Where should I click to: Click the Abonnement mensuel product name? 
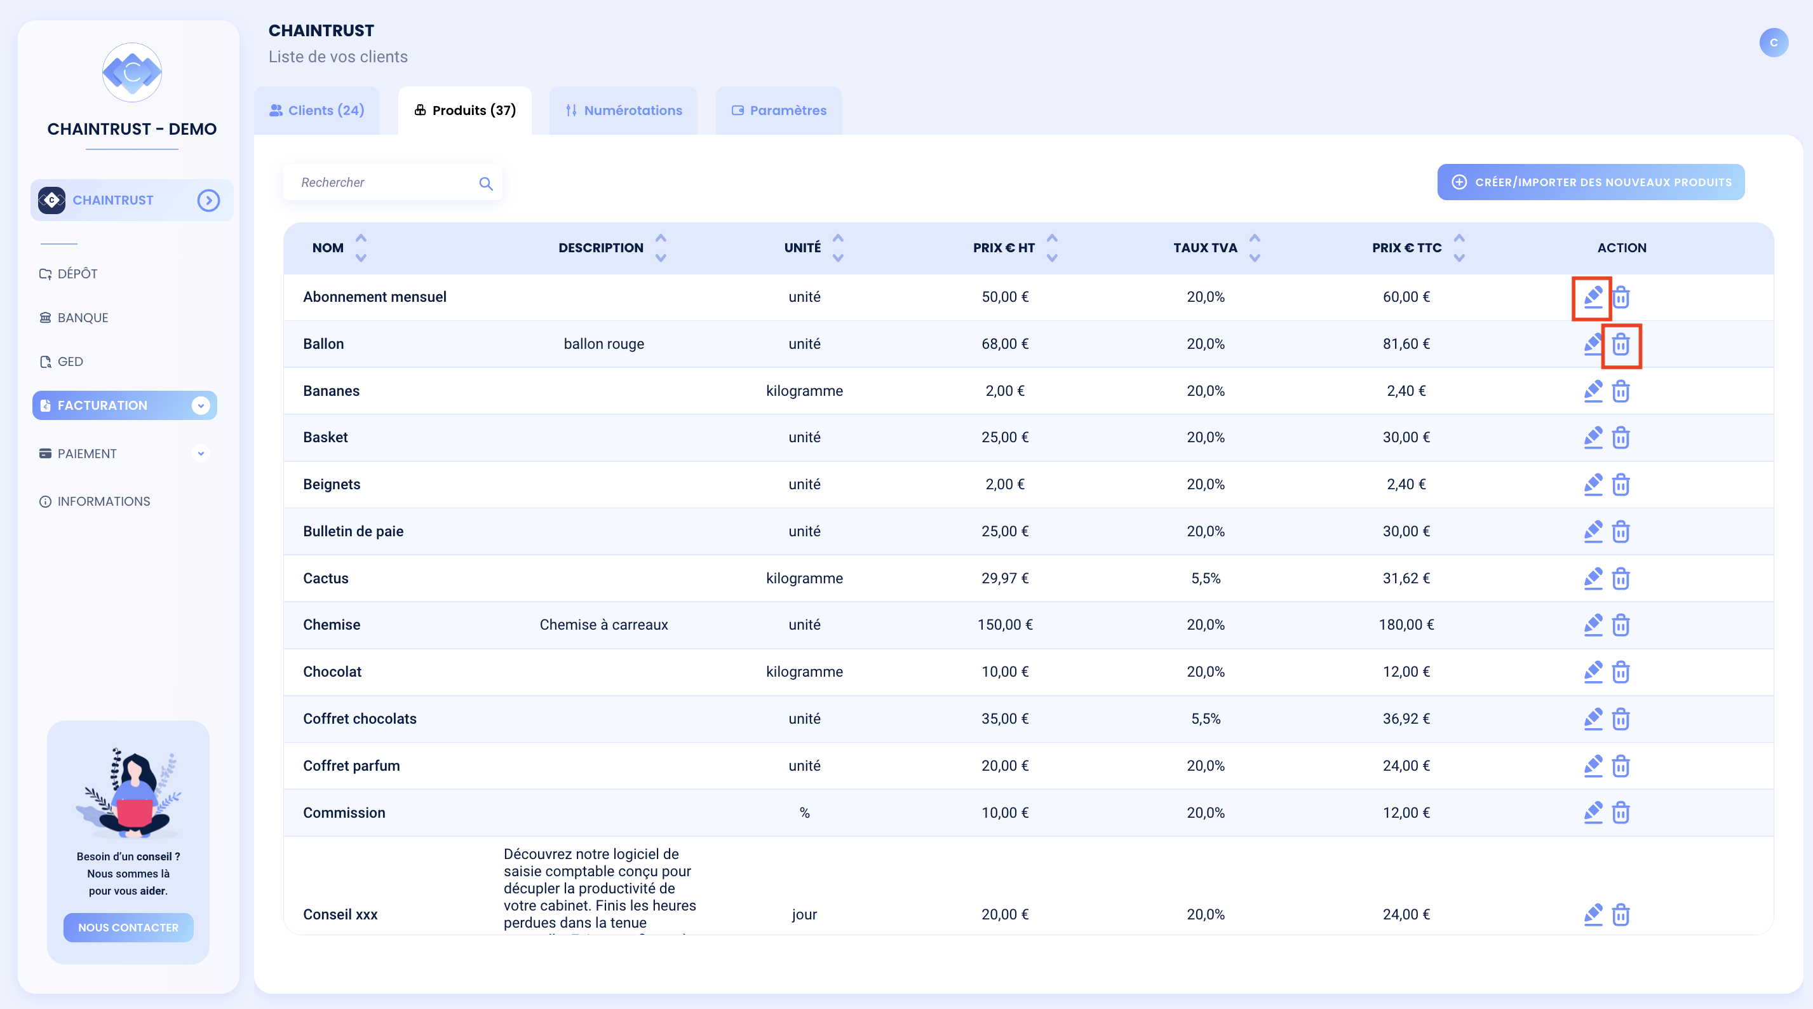pos(374,297)
